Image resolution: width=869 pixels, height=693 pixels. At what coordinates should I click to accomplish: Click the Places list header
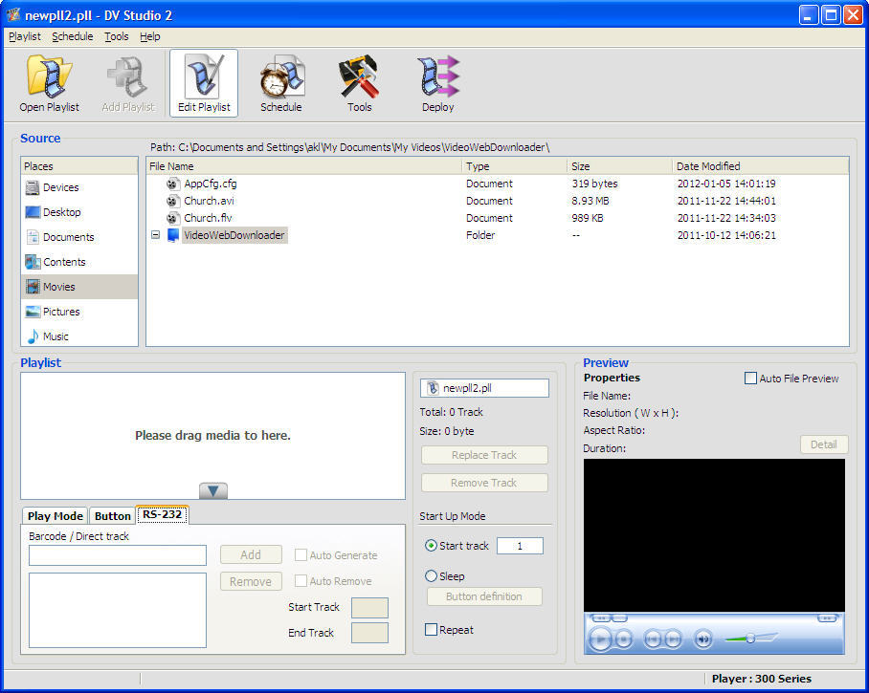coord(79,166)
